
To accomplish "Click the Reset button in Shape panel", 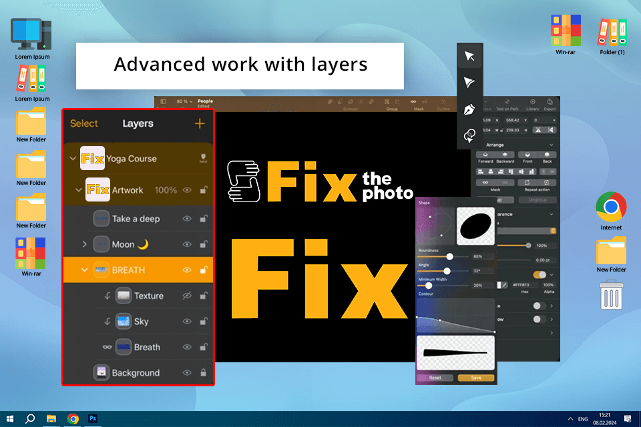I will pos(435,378).
